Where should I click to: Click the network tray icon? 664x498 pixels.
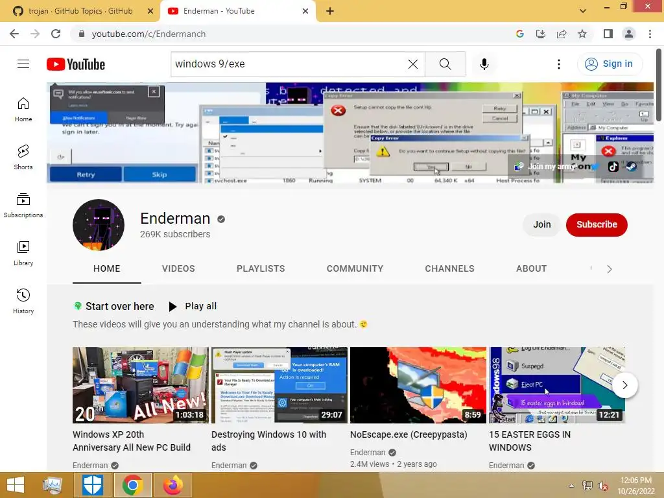point(587,486)
